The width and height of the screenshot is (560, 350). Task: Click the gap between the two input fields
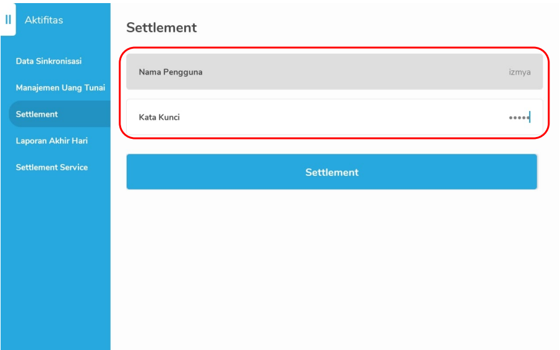[x=334, y=94]
